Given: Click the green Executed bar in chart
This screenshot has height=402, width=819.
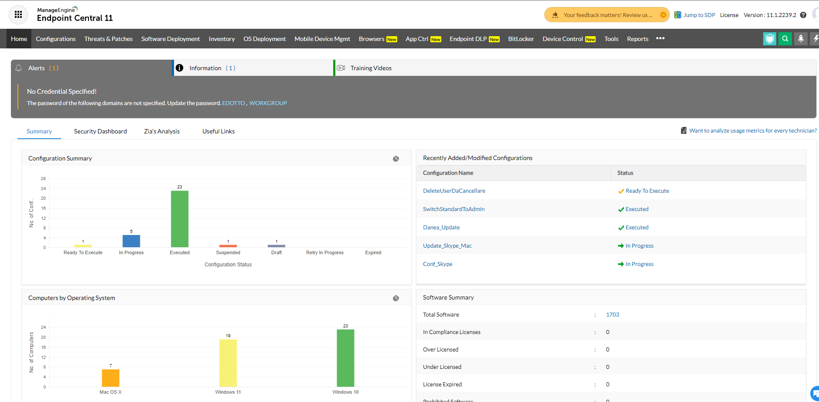Looking at the screenshot, I should coord(180,219).
